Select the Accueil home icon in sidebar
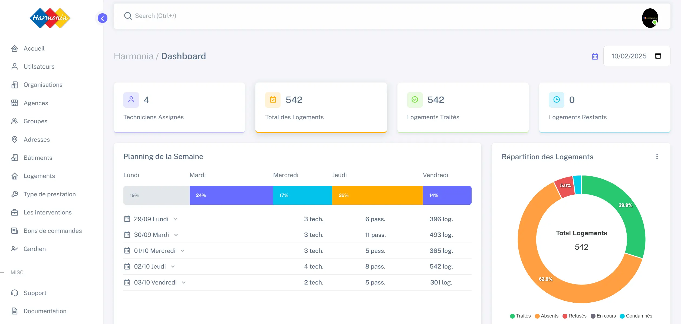 (15, 48)
